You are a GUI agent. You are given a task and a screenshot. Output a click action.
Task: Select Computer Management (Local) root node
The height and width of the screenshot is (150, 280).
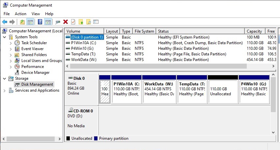click(36, 31)
